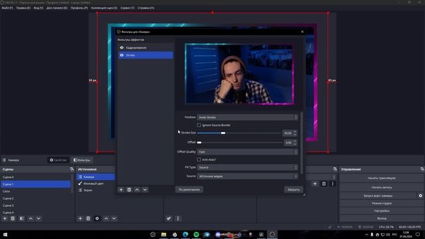Viewport: 425px width, 239px height.
Task: Move scene up in scenes toolbar
Action: pyautogui.click(x=31, y=218)
